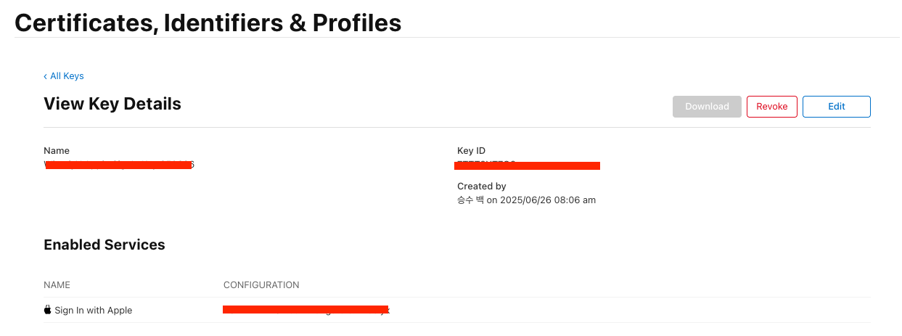Revoke this key

[x=772, y=107]
